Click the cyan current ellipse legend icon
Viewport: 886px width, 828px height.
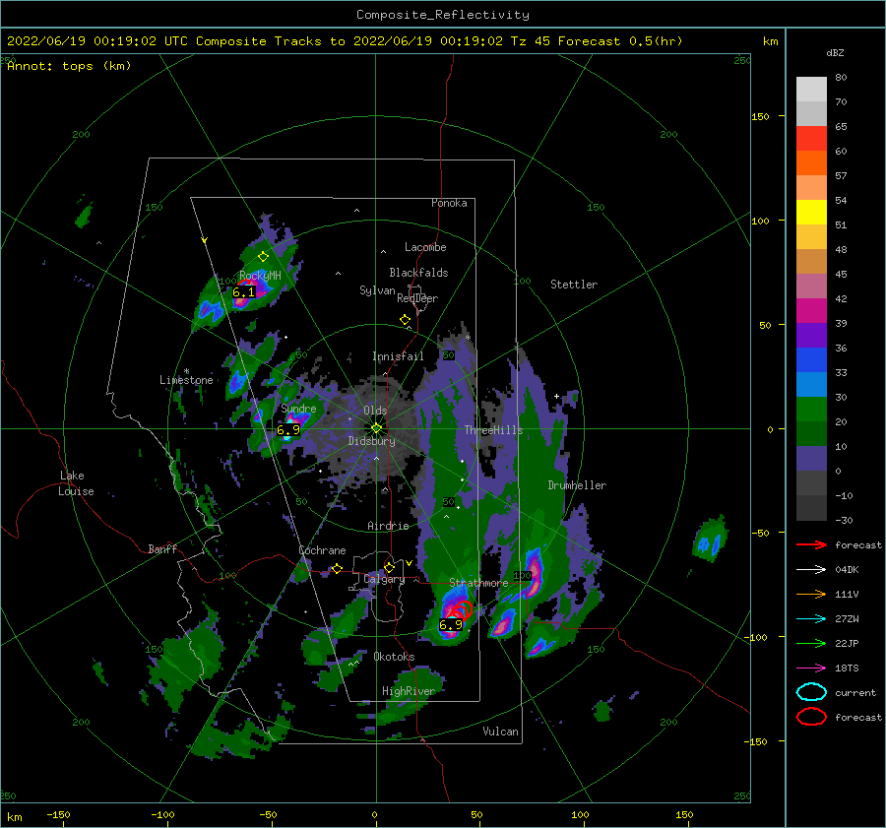click(811, 692)
